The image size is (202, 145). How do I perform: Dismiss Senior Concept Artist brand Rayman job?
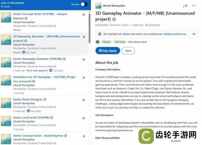(84, 136)
